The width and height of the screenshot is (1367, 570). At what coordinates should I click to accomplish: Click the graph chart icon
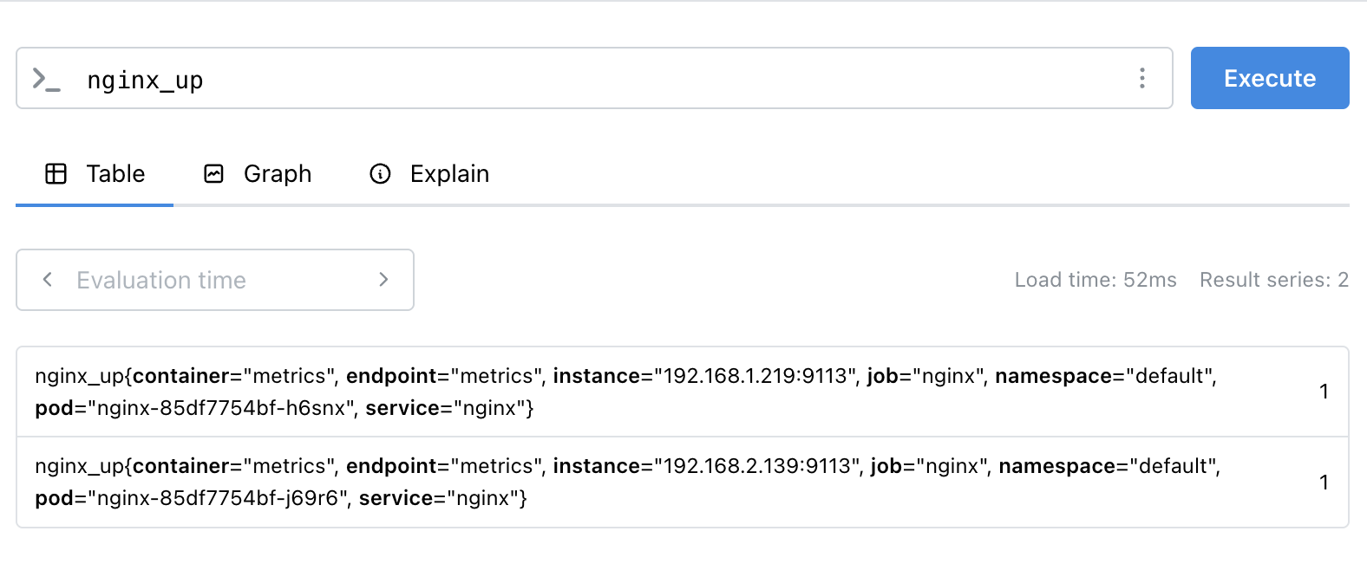click(x=213, y=174)
